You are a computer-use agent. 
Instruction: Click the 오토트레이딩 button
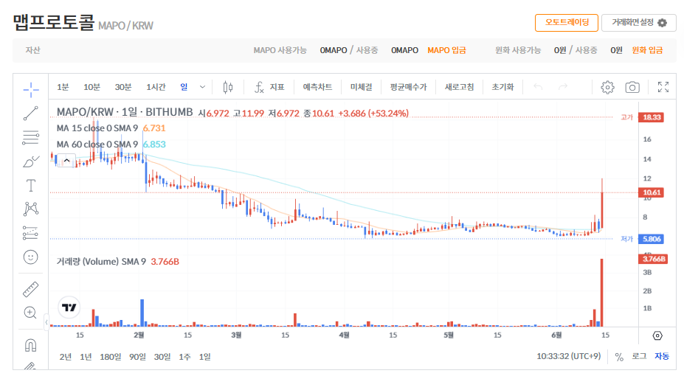566,23
